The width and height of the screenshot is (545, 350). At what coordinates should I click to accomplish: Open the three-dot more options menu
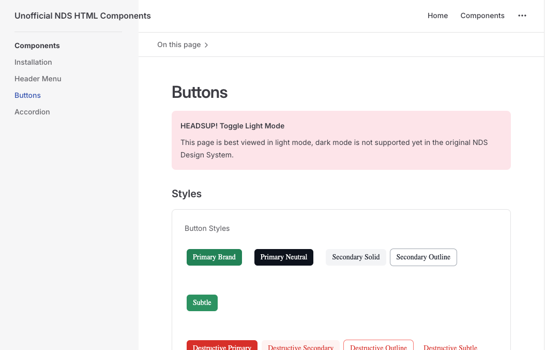(522, 16)
